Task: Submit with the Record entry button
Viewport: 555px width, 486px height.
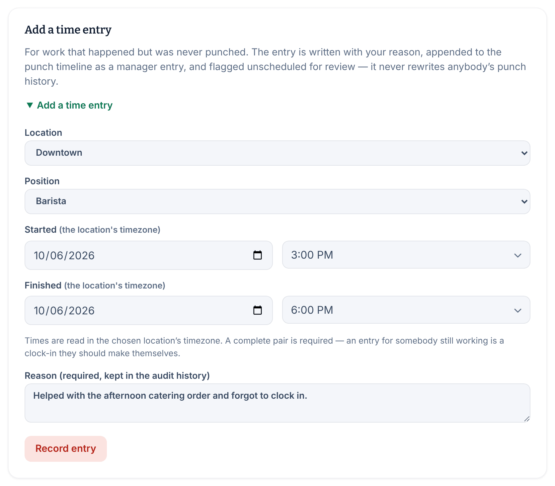Action: point(66,449)
